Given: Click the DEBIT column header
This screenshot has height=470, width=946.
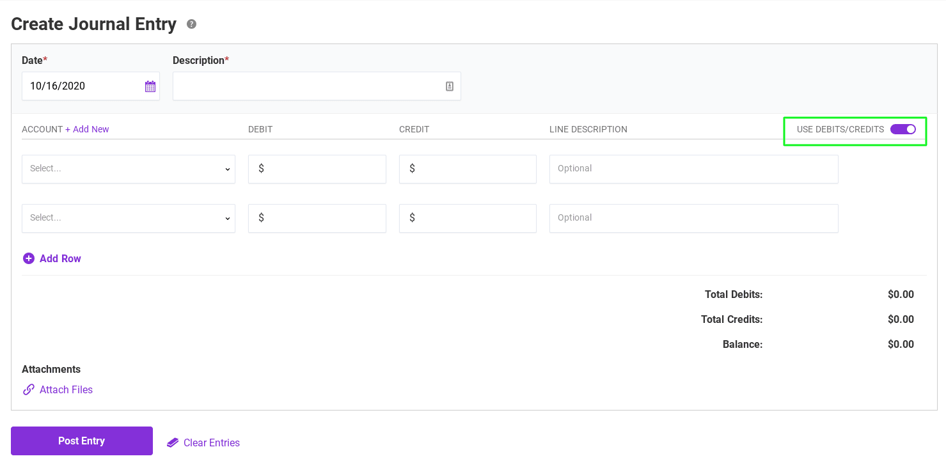Looking at the screenshot, I should [260, 129].
